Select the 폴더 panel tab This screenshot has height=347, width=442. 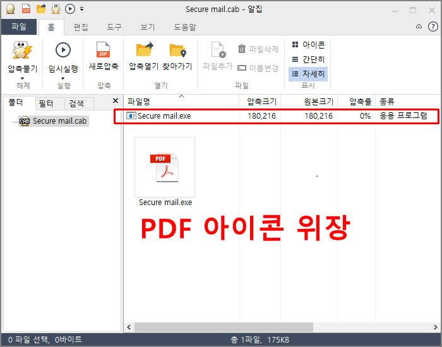(19, 102)
